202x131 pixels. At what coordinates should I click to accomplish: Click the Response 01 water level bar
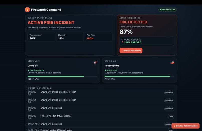pyautogui.click(x=139, y=76)
